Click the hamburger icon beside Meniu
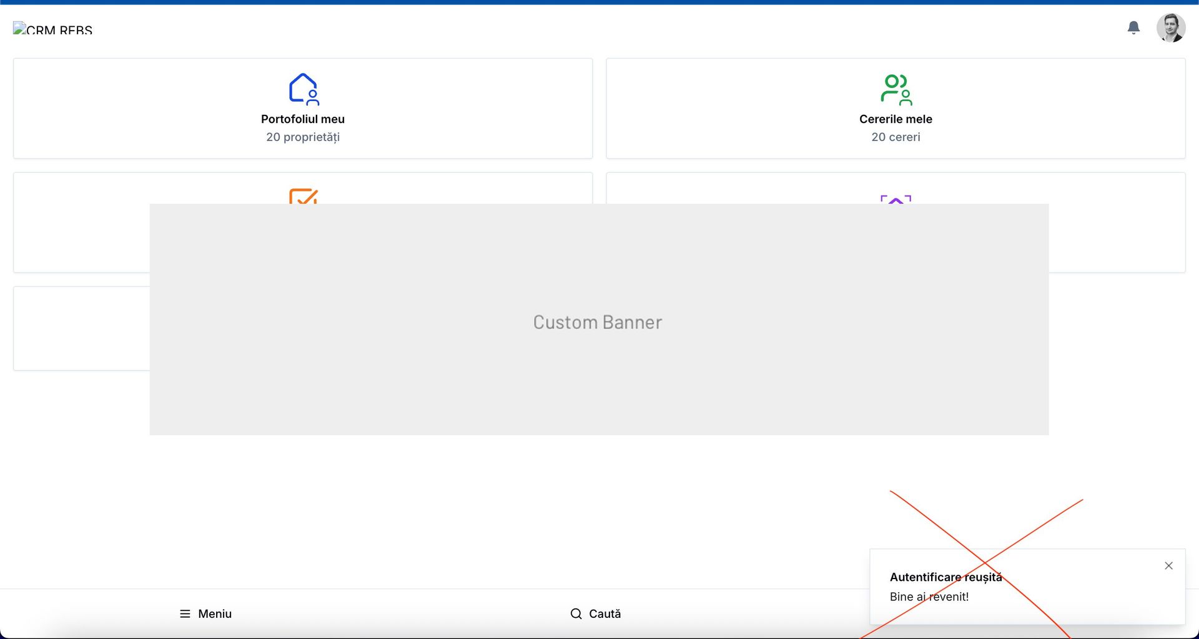Viewport: 1199px width, 639px height. [x=185, y=614]
